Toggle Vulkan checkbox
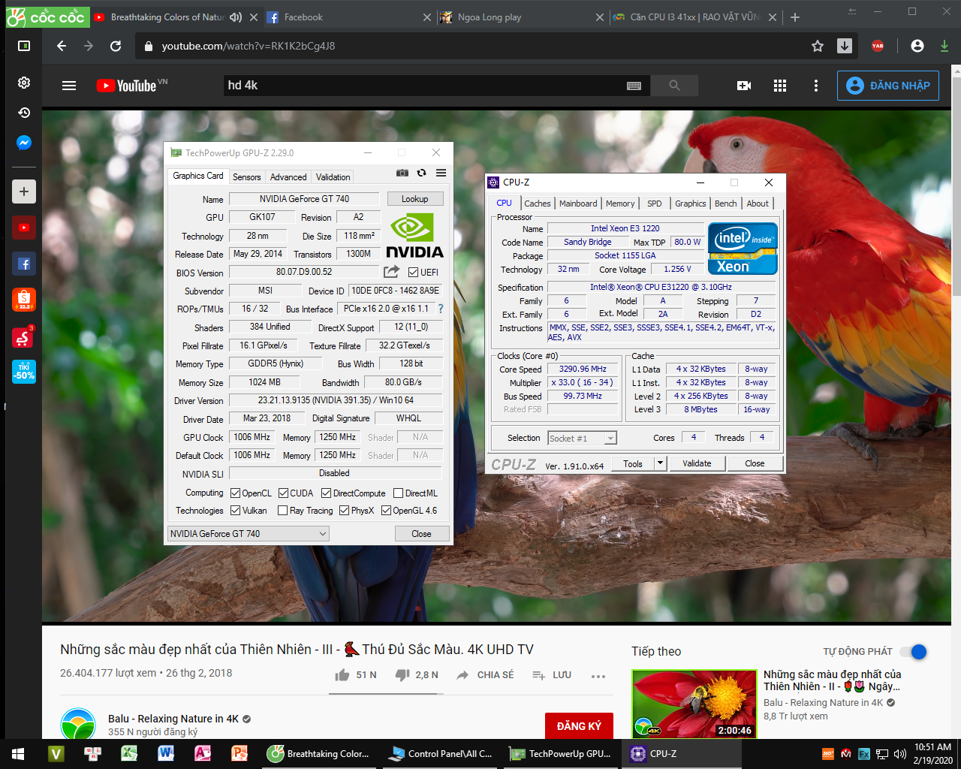The image size is (961, 769). (235, 511)
